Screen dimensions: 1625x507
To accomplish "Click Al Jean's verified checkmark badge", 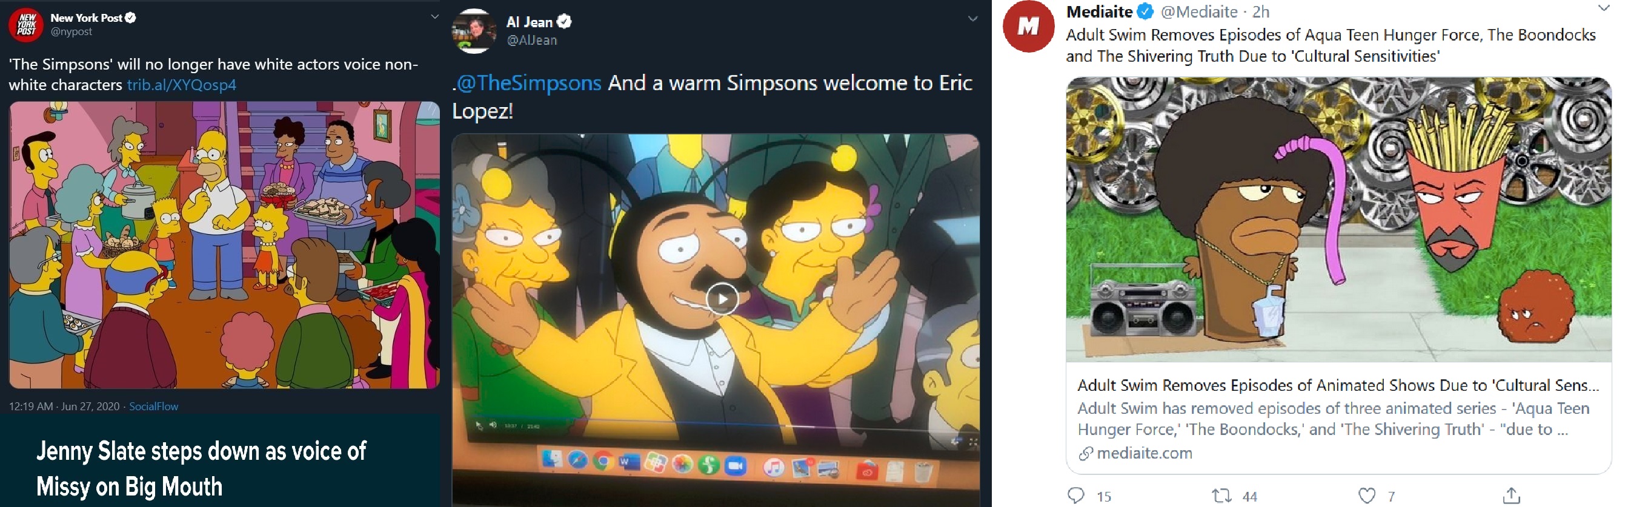I will coord(564,22).
